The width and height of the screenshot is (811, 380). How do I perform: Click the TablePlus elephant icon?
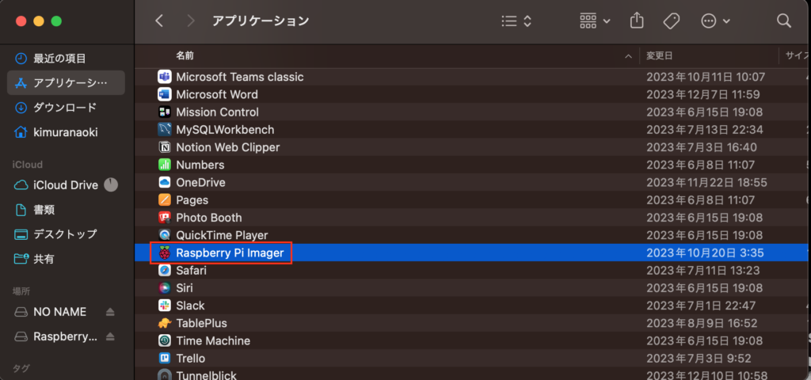[x=165, y=323]
